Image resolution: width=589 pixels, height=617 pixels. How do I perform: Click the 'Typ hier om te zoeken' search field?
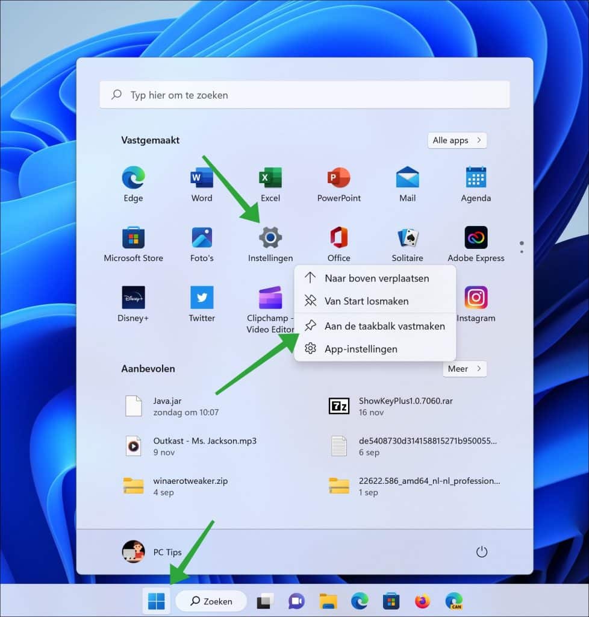304,95
